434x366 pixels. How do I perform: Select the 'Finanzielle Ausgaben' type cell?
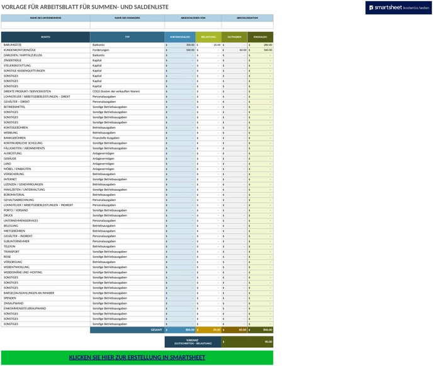(x=127, y=138)
